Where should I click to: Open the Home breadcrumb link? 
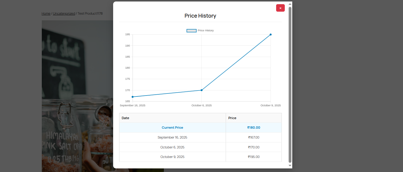click(46, 13)
